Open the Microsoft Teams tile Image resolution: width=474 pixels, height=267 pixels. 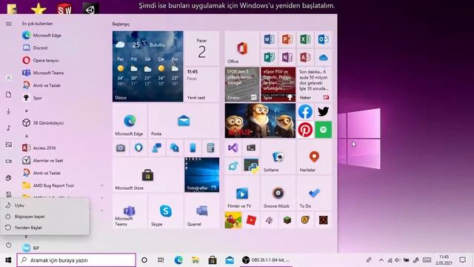[130, 211]
